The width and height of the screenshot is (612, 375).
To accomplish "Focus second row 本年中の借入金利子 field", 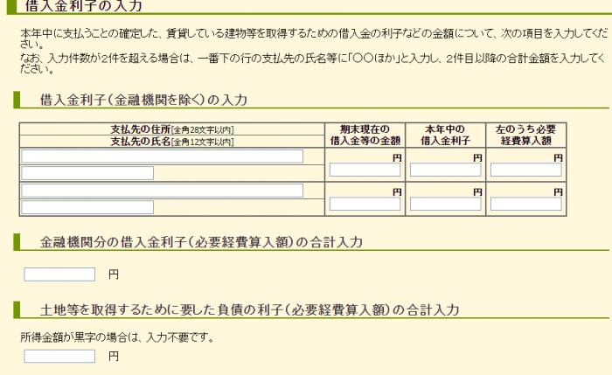I will [445, 204].
